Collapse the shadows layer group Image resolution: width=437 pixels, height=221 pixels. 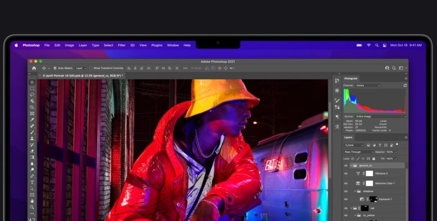(354, 192)
